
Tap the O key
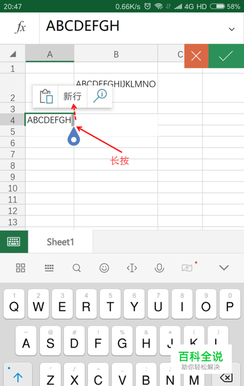point(206,304)
